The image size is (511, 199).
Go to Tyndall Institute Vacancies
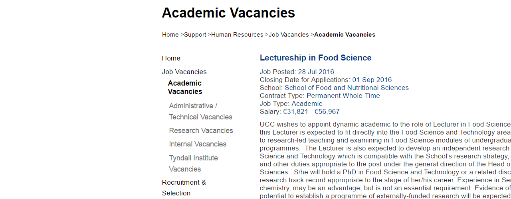[194, 164]
